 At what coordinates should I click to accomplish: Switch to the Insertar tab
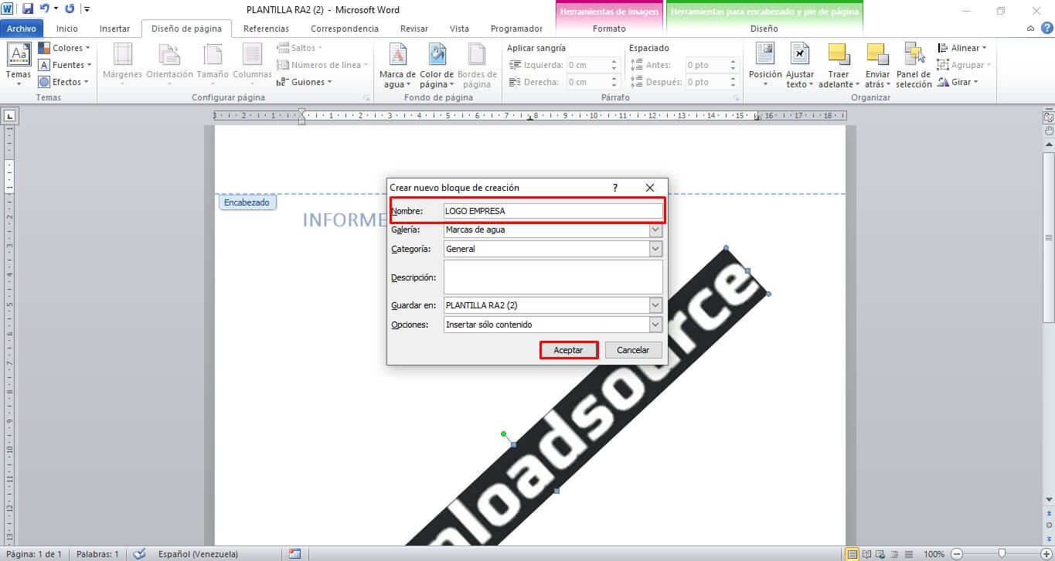[115, 29]
